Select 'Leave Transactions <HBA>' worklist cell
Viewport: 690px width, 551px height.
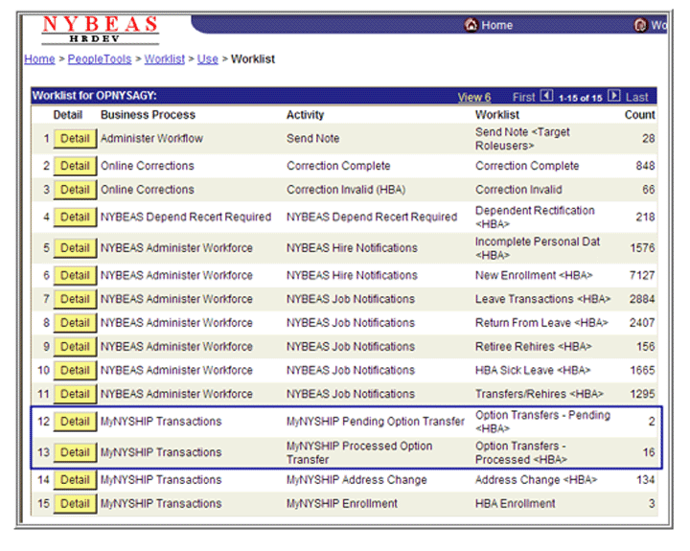tap(542, 299)
